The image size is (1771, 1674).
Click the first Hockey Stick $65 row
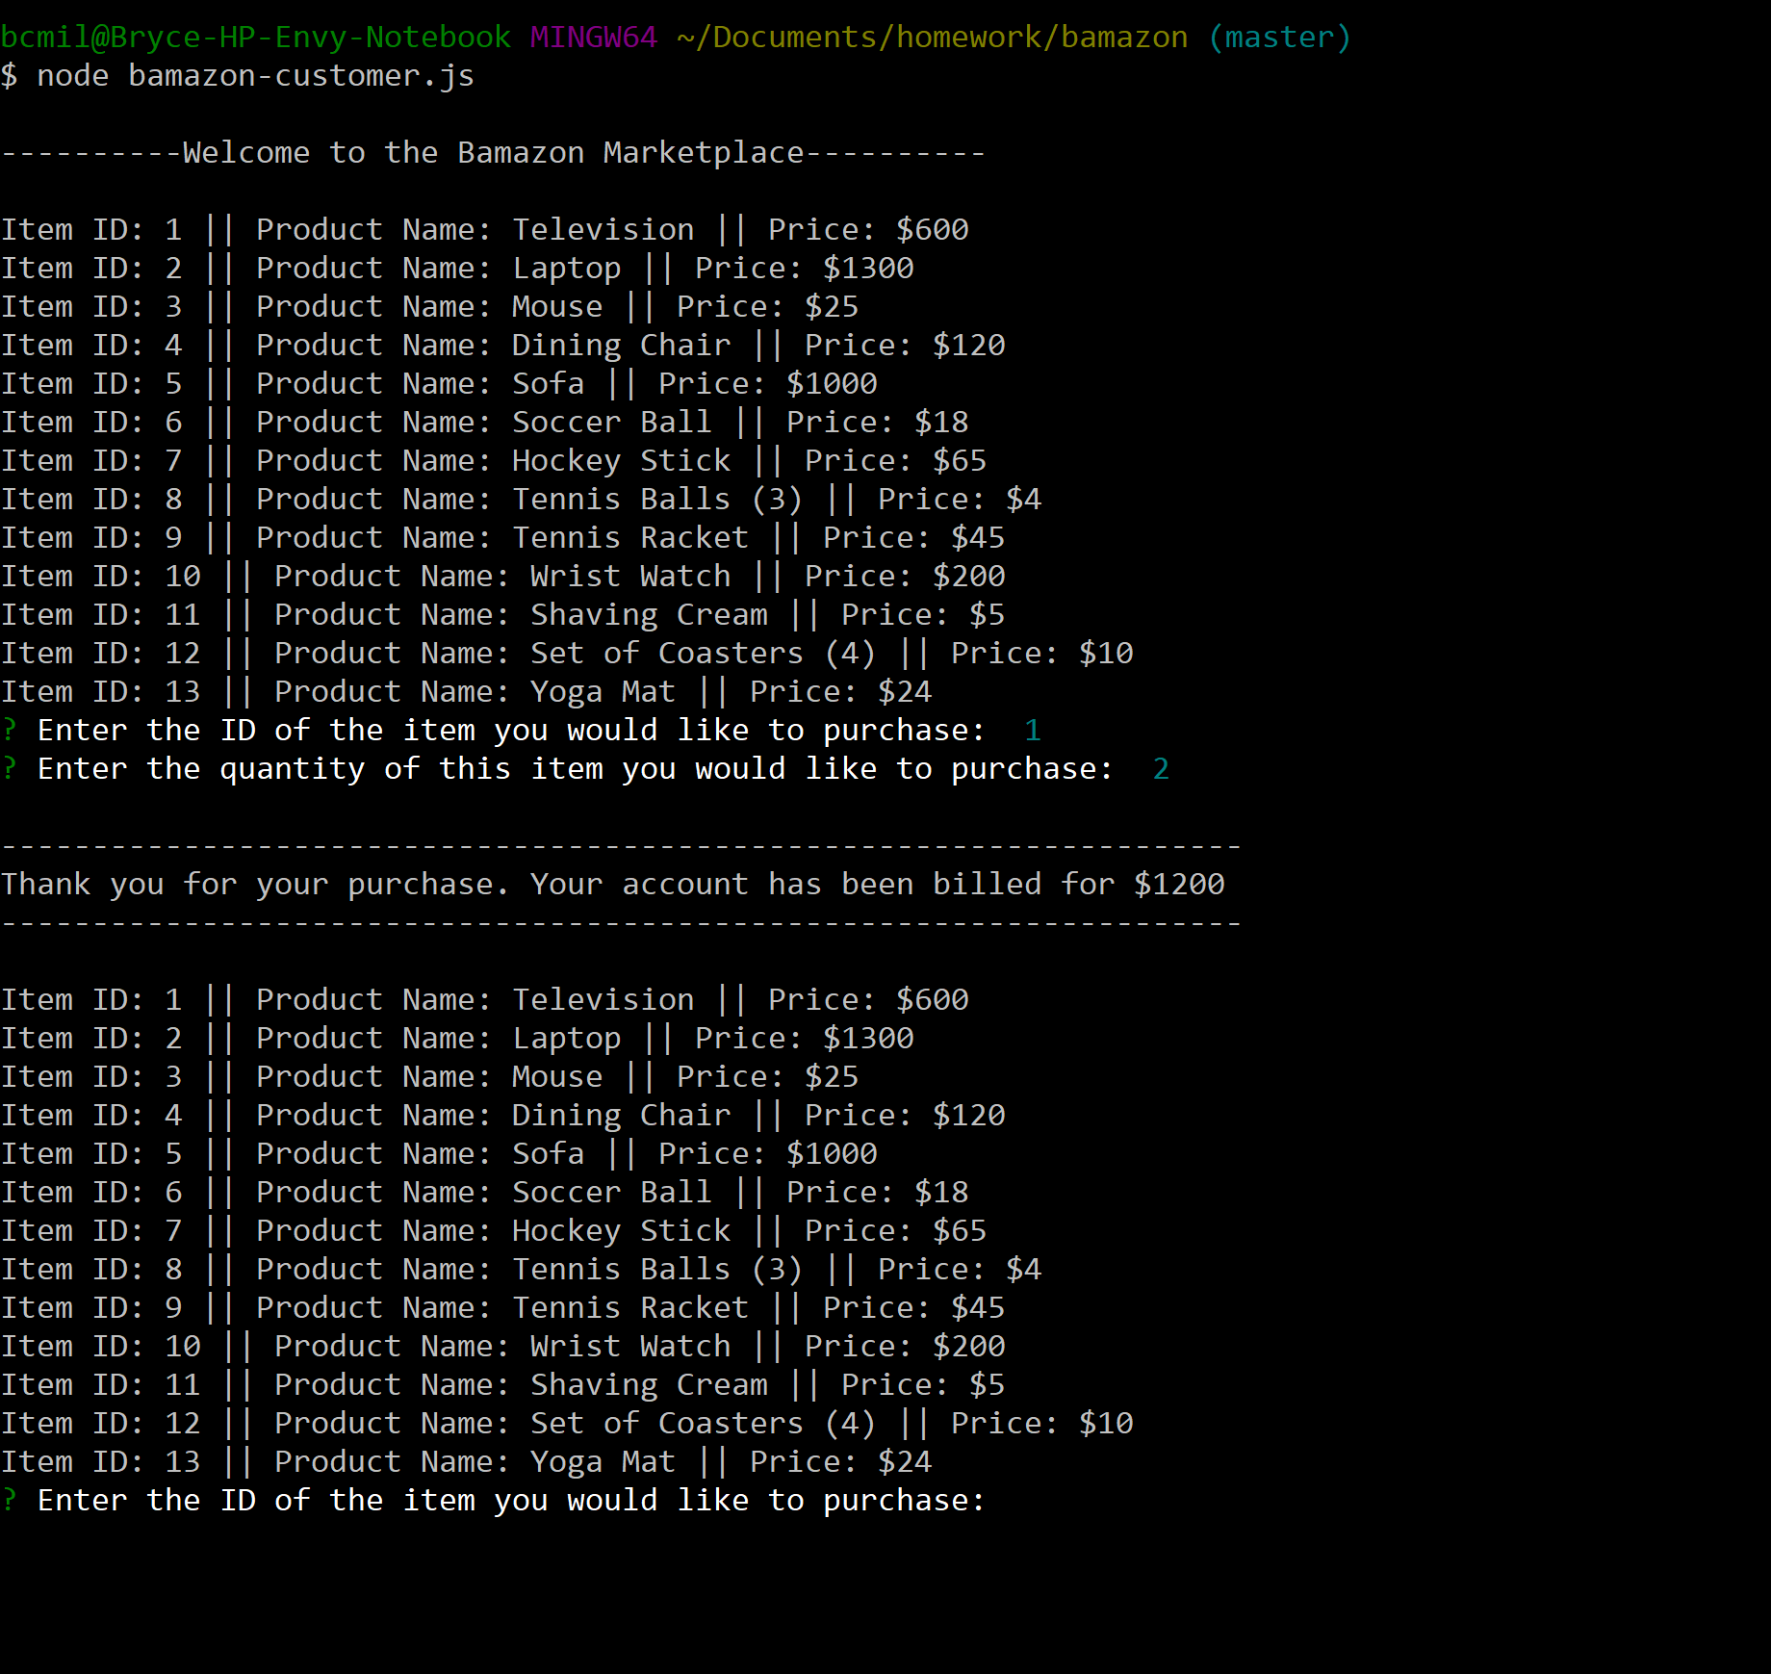[494, 461]
